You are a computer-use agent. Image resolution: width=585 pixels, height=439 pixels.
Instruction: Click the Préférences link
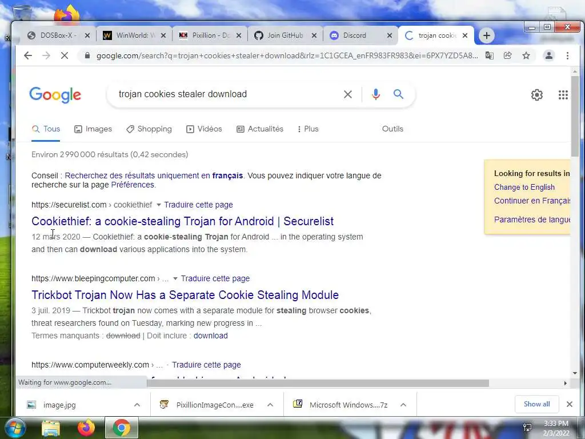[x=133, y=185]
